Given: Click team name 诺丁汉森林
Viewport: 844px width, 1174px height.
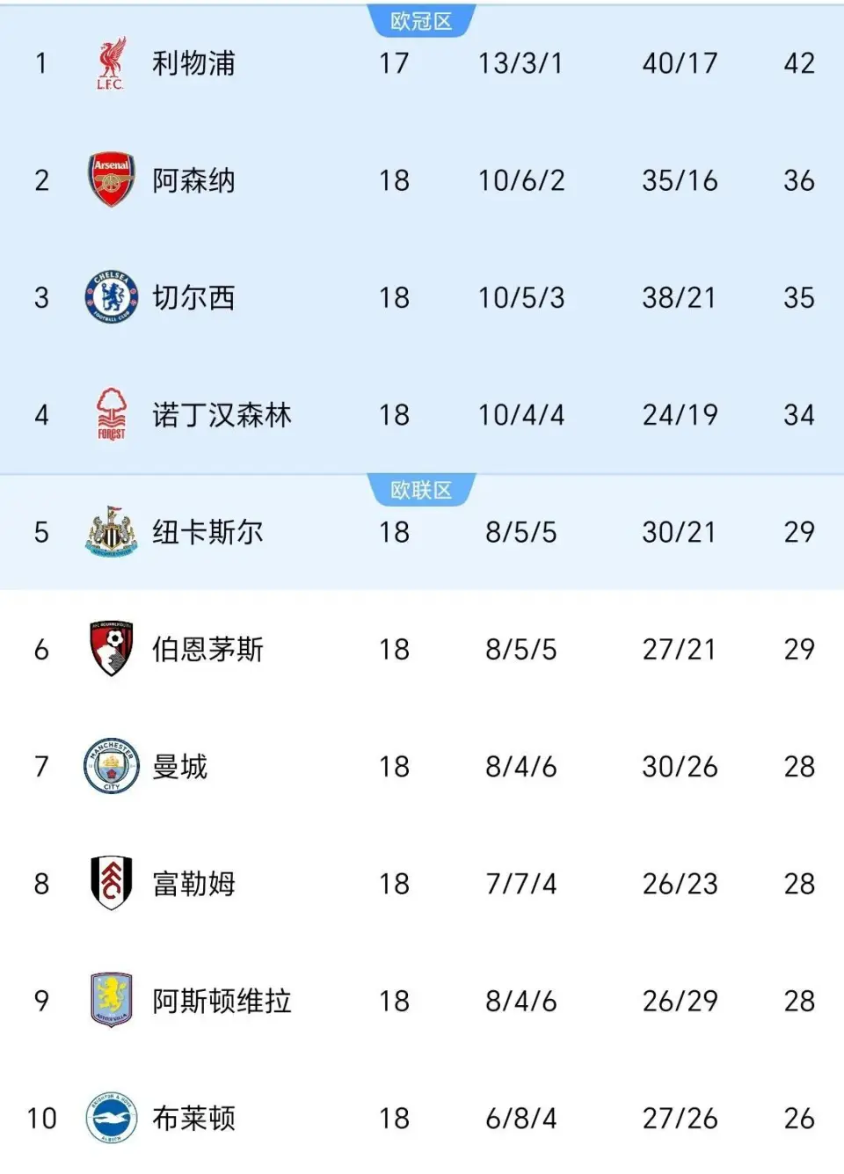Looking at the screenshot, I should coord(222,415).
